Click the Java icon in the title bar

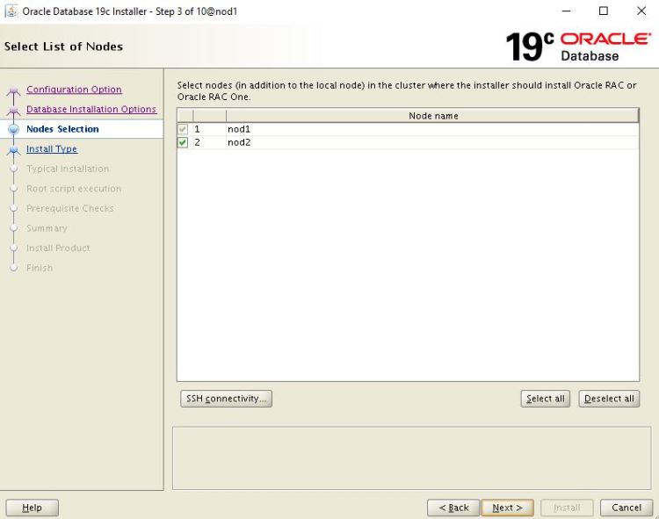pos(11,11)
